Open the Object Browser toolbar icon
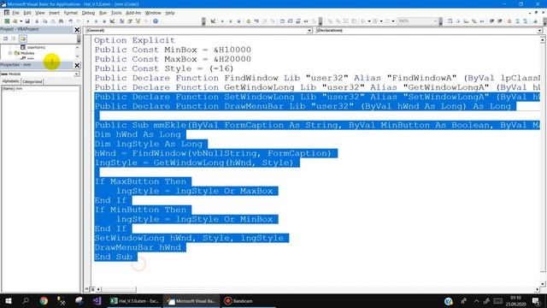547x308 pixels. (138, 21)
